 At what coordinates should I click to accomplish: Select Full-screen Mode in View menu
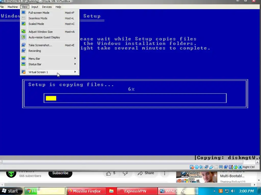coord(50,13)
